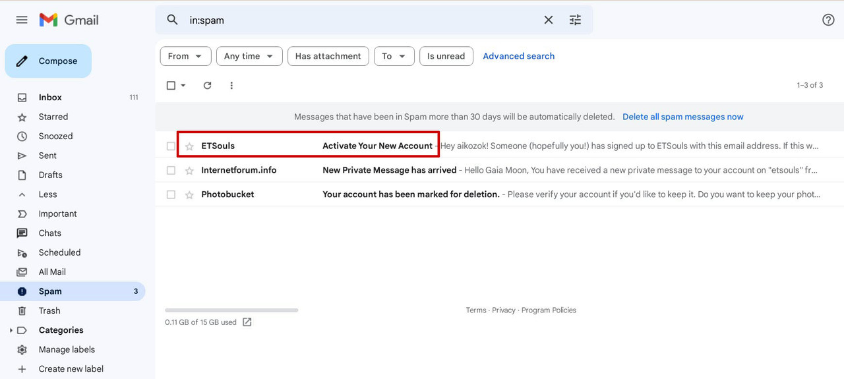The height and width of the screenshot is (379, 844).
Task: Click the Refresh icon
Action: pos(207,85)
